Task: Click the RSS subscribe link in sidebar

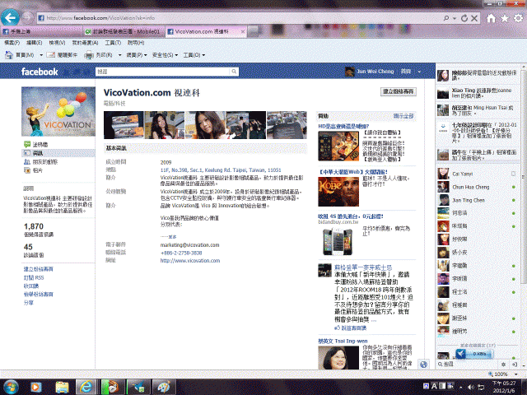Action: [x=33, y=277]
